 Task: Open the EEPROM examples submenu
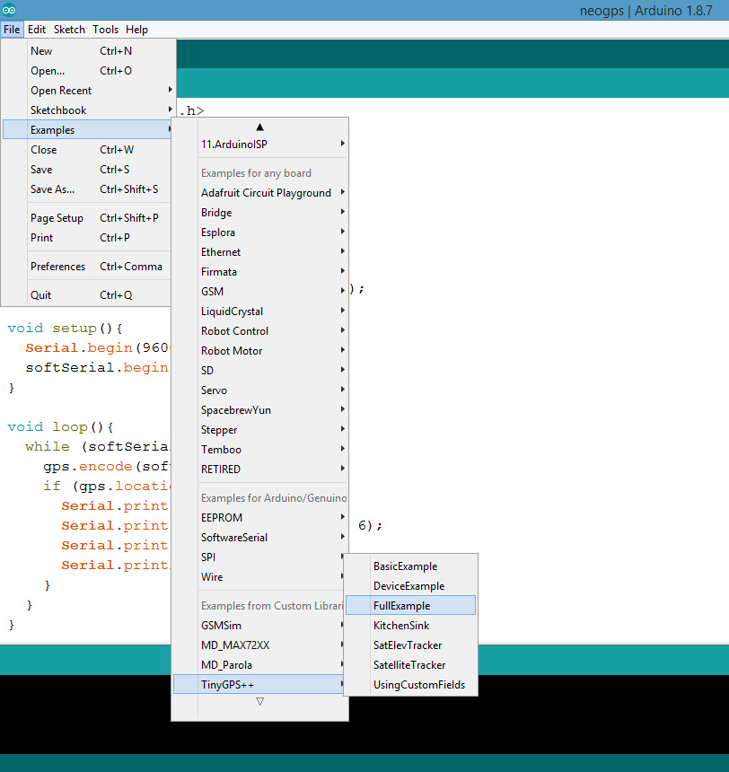(x=259, y=517)
